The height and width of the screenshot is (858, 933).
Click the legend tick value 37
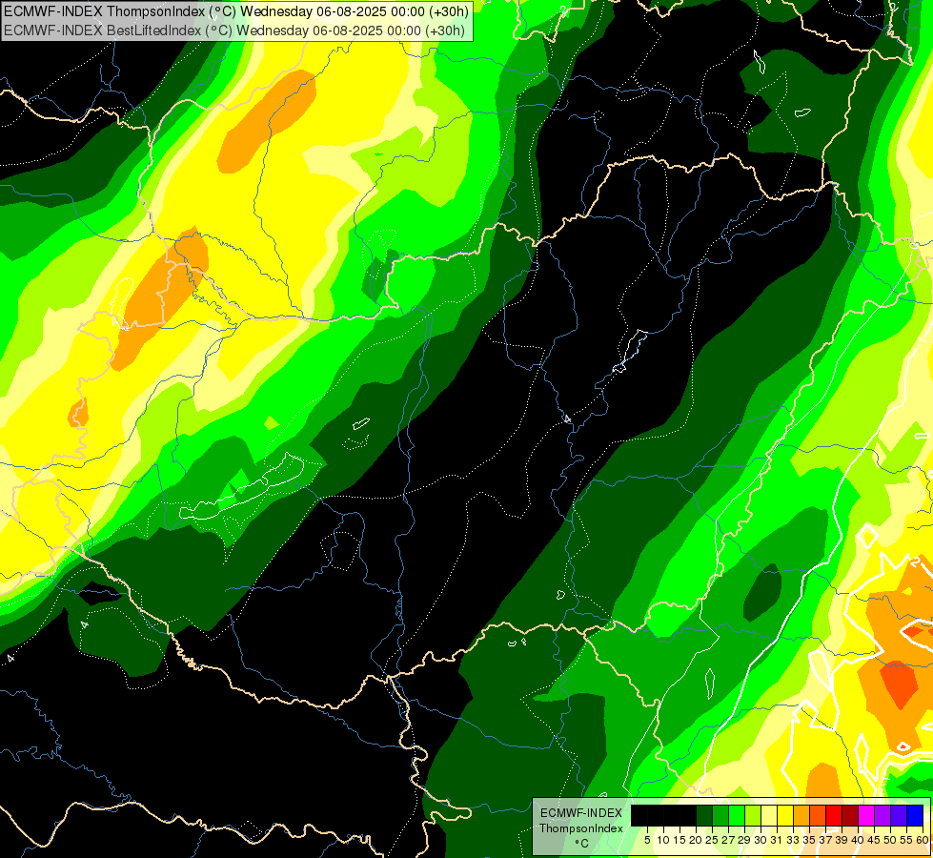pos(825,840)
